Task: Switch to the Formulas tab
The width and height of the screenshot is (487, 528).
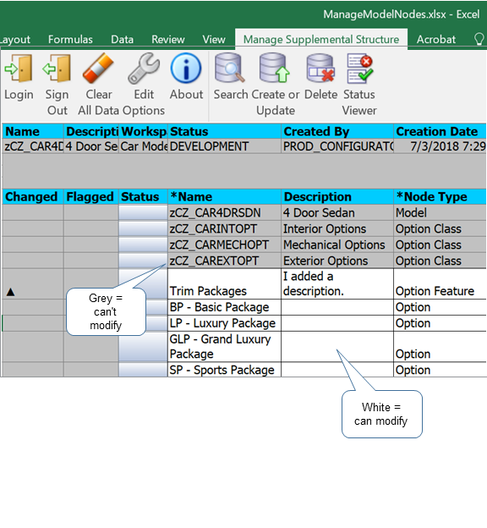Action: click(70, 40)
